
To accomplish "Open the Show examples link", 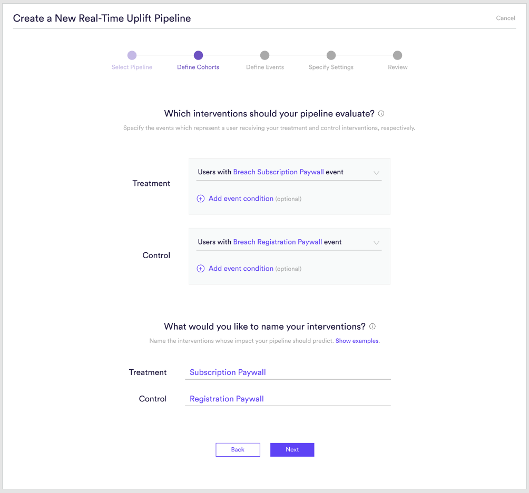I will point(357,341).
